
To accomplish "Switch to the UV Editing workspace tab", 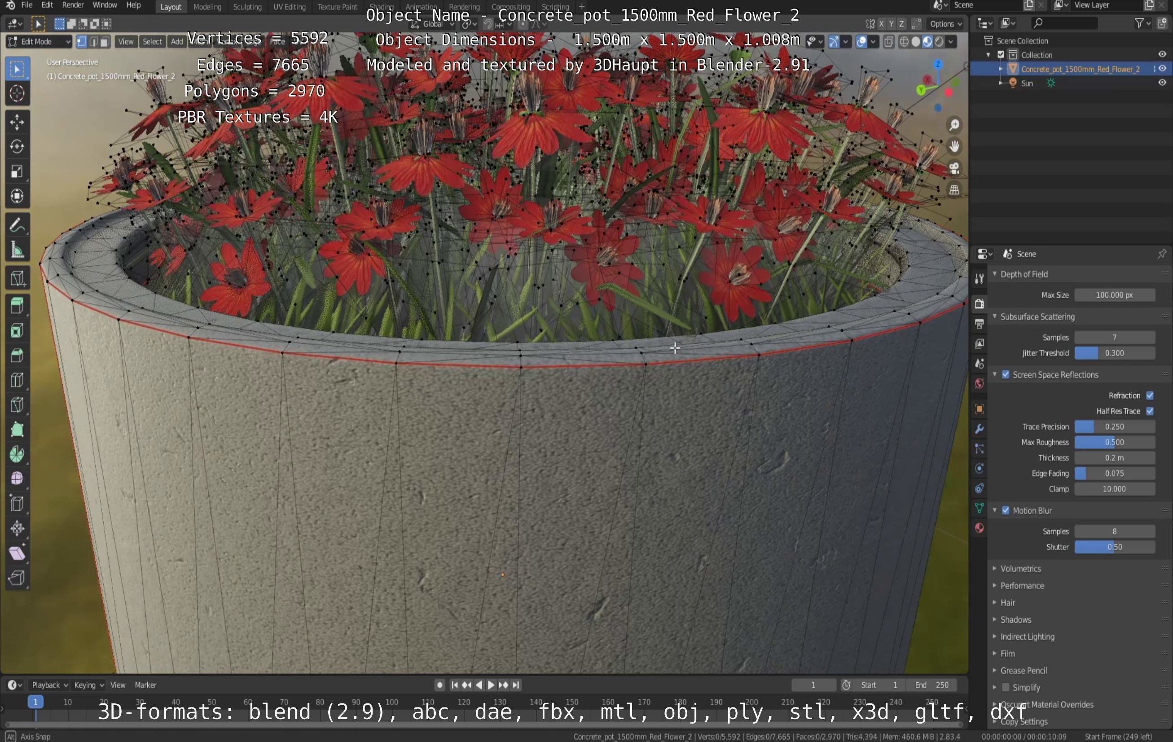I will point(290,7).
